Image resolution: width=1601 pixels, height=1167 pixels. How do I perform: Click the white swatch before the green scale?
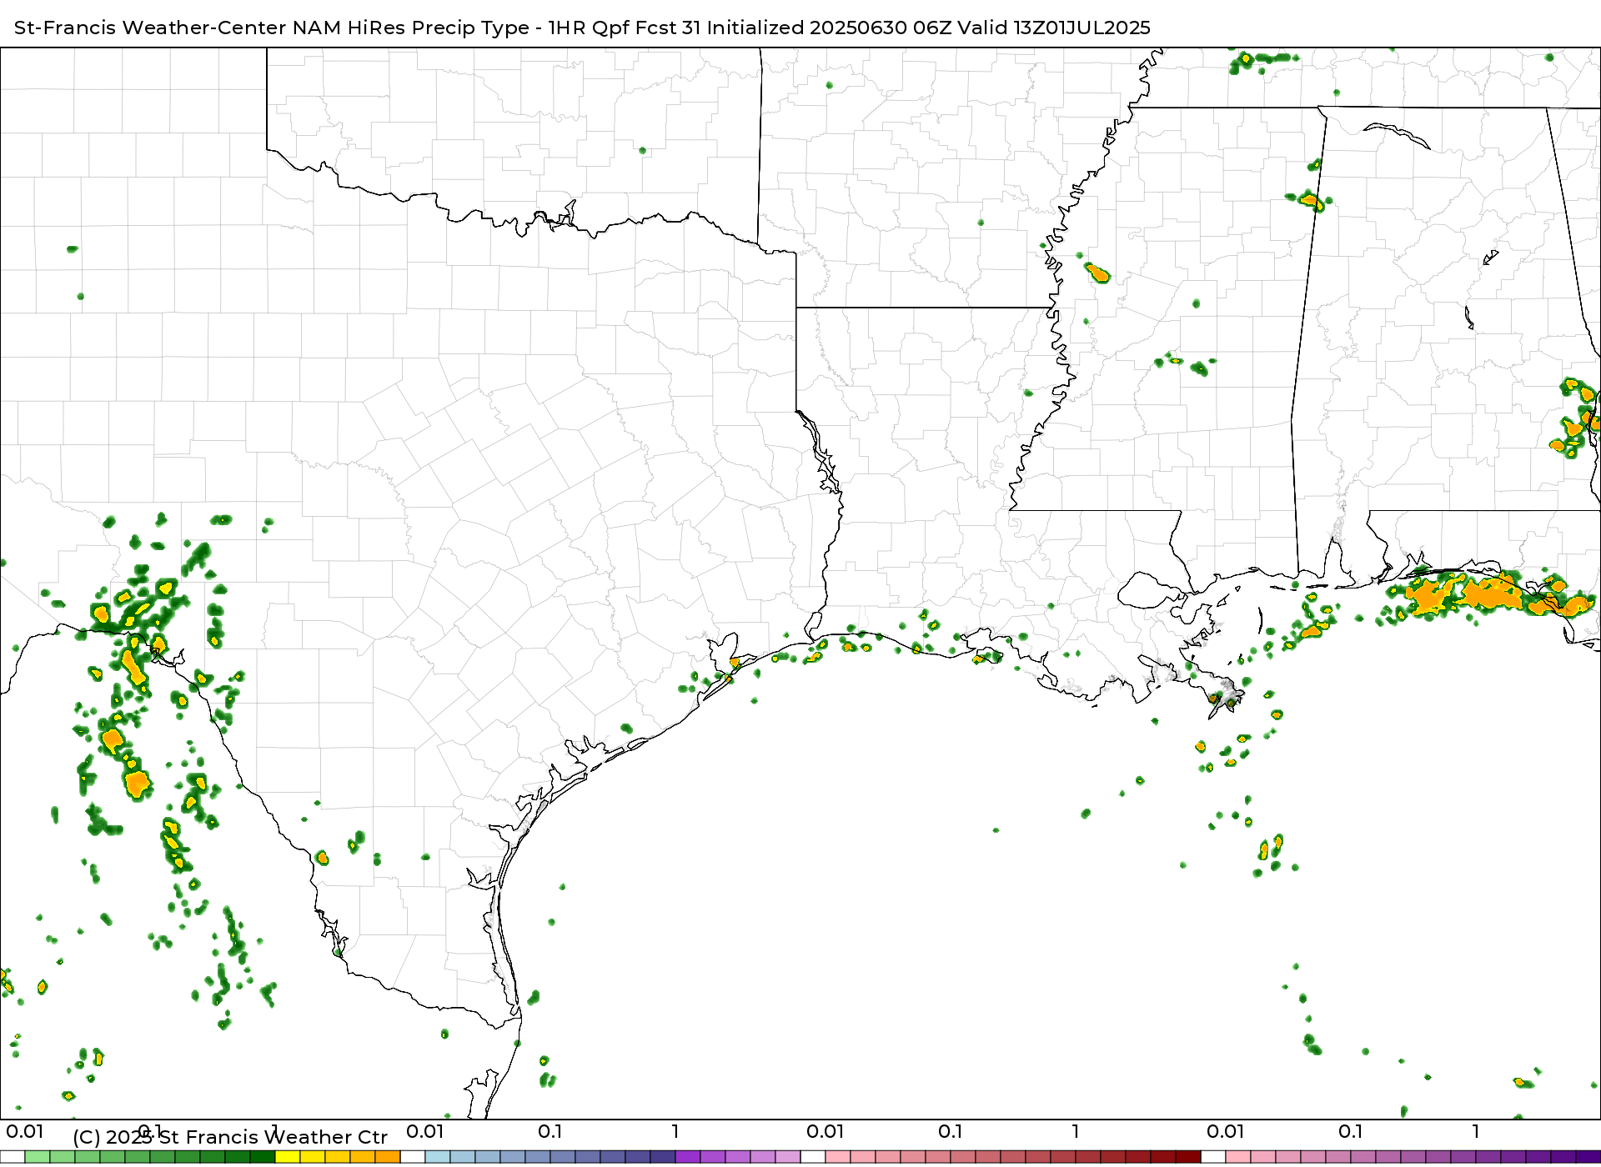pyautogui.click(x=13, y=1157)
